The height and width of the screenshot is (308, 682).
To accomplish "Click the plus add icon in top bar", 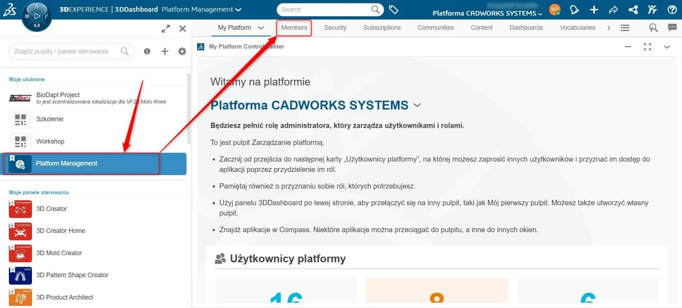I will pos(594,9).
